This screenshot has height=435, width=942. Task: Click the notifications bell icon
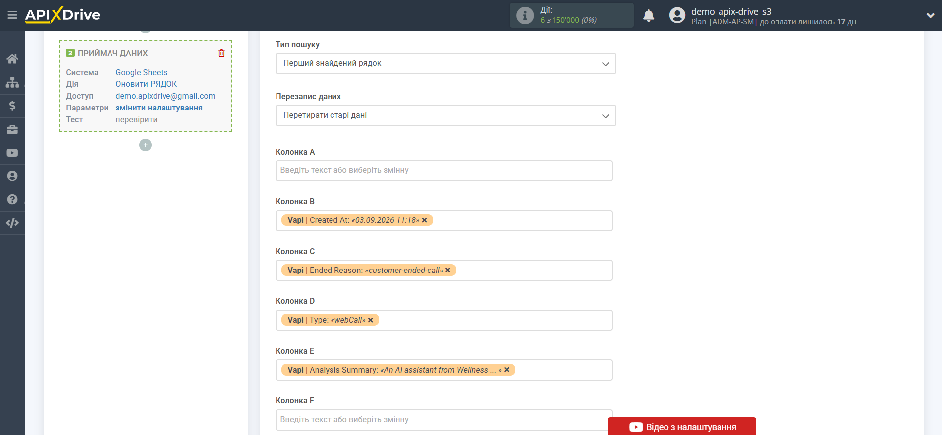click(x=649, y=16)
